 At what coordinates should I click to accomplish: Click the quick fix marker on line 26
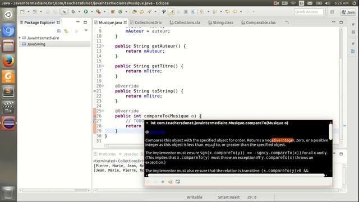click(95, 116)
